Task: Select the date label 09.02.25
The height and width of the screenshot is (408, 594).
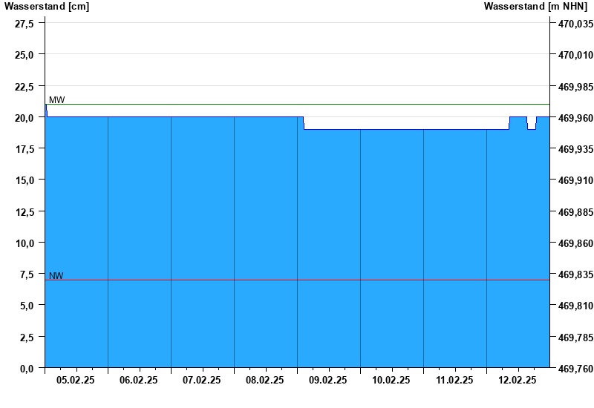Action: [327, 380]
